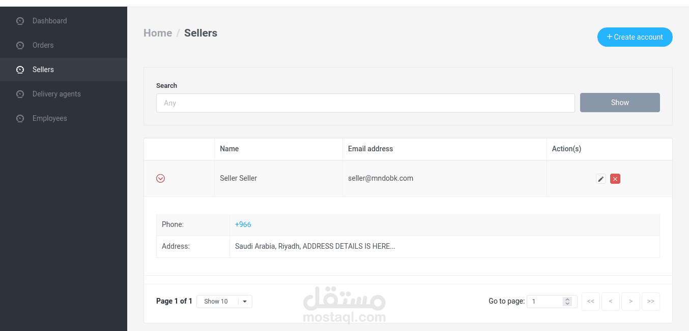The height and width of the screenshot is (331, 689).
Task: Click the red delete icon for Seller Seller
Action: [x=615, y=179]
